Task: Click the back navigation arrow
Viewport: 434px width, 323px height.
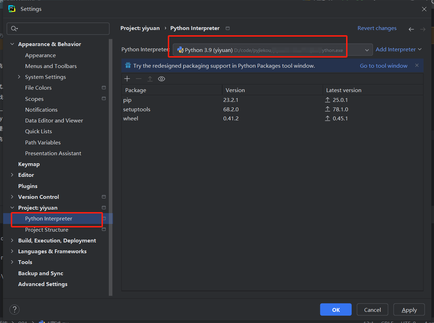Action: [x=411, y=29]
